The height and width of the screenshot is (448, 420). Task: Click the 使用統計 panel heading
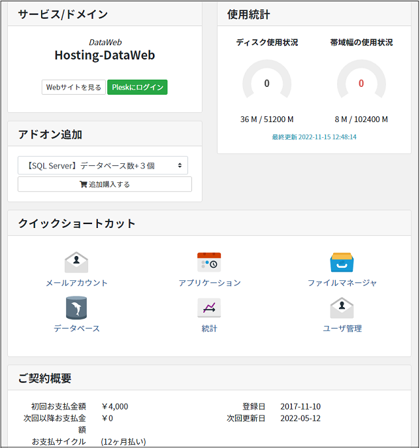pos(248,14)
